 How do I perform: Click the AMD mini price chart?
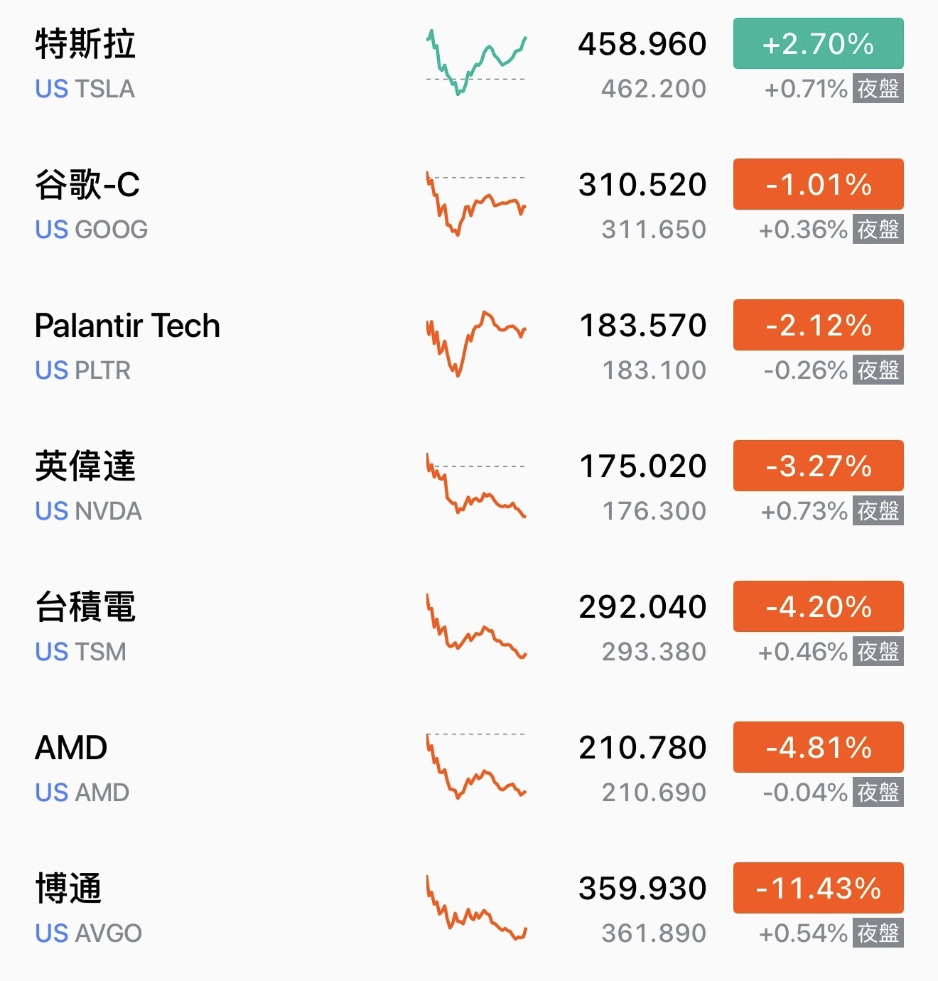476,766
